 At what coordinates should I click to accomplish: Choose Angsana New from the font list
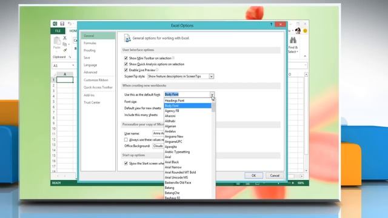[188, 136]
